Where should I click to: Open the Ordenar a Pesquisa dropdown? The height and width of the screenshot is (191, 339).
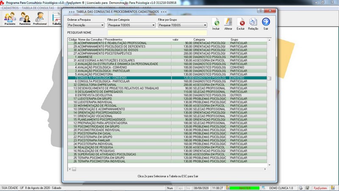[86, 25]
